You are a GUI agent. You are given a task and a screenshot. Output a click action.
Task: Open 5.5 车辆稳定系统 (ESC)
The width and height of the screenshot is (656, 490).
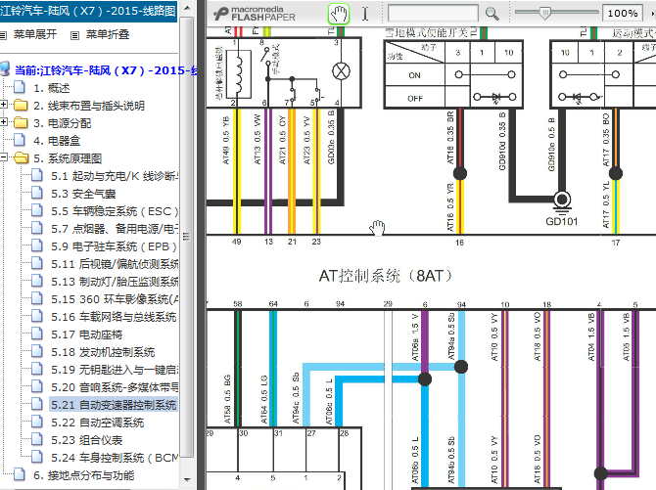point(115,211)
